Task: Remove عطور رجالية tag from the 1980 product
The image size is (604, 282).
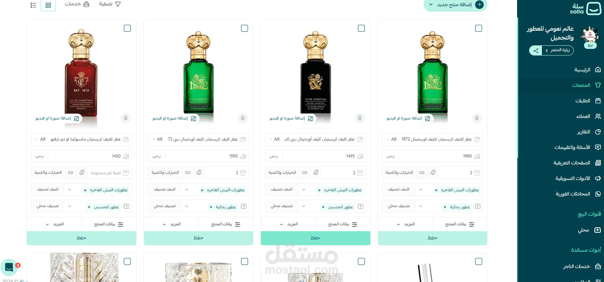Action: point(445,207)
